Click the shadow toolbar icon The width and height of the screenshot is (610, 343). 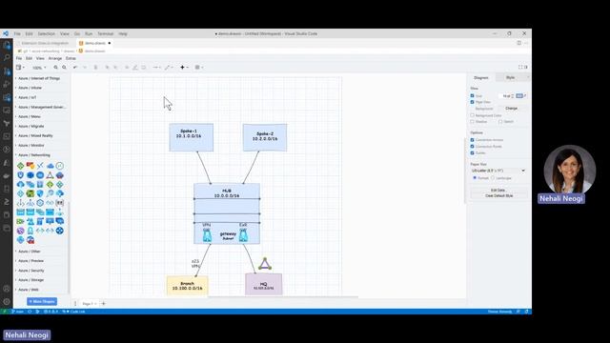coord(144,68)
